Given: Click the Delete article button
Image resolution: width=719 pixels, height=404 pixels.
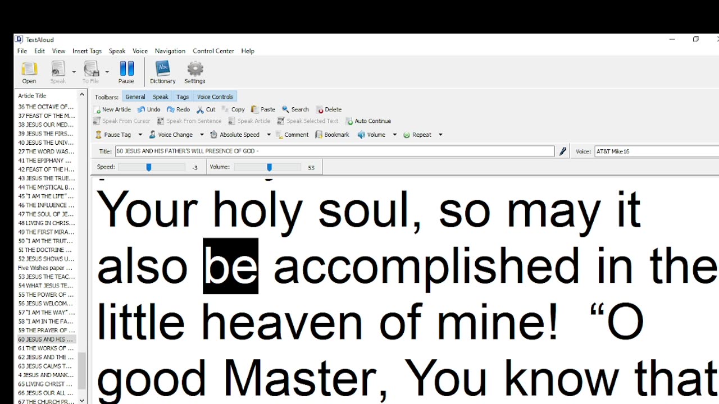Looking at the screenshot, I should (x=329, y=109).
